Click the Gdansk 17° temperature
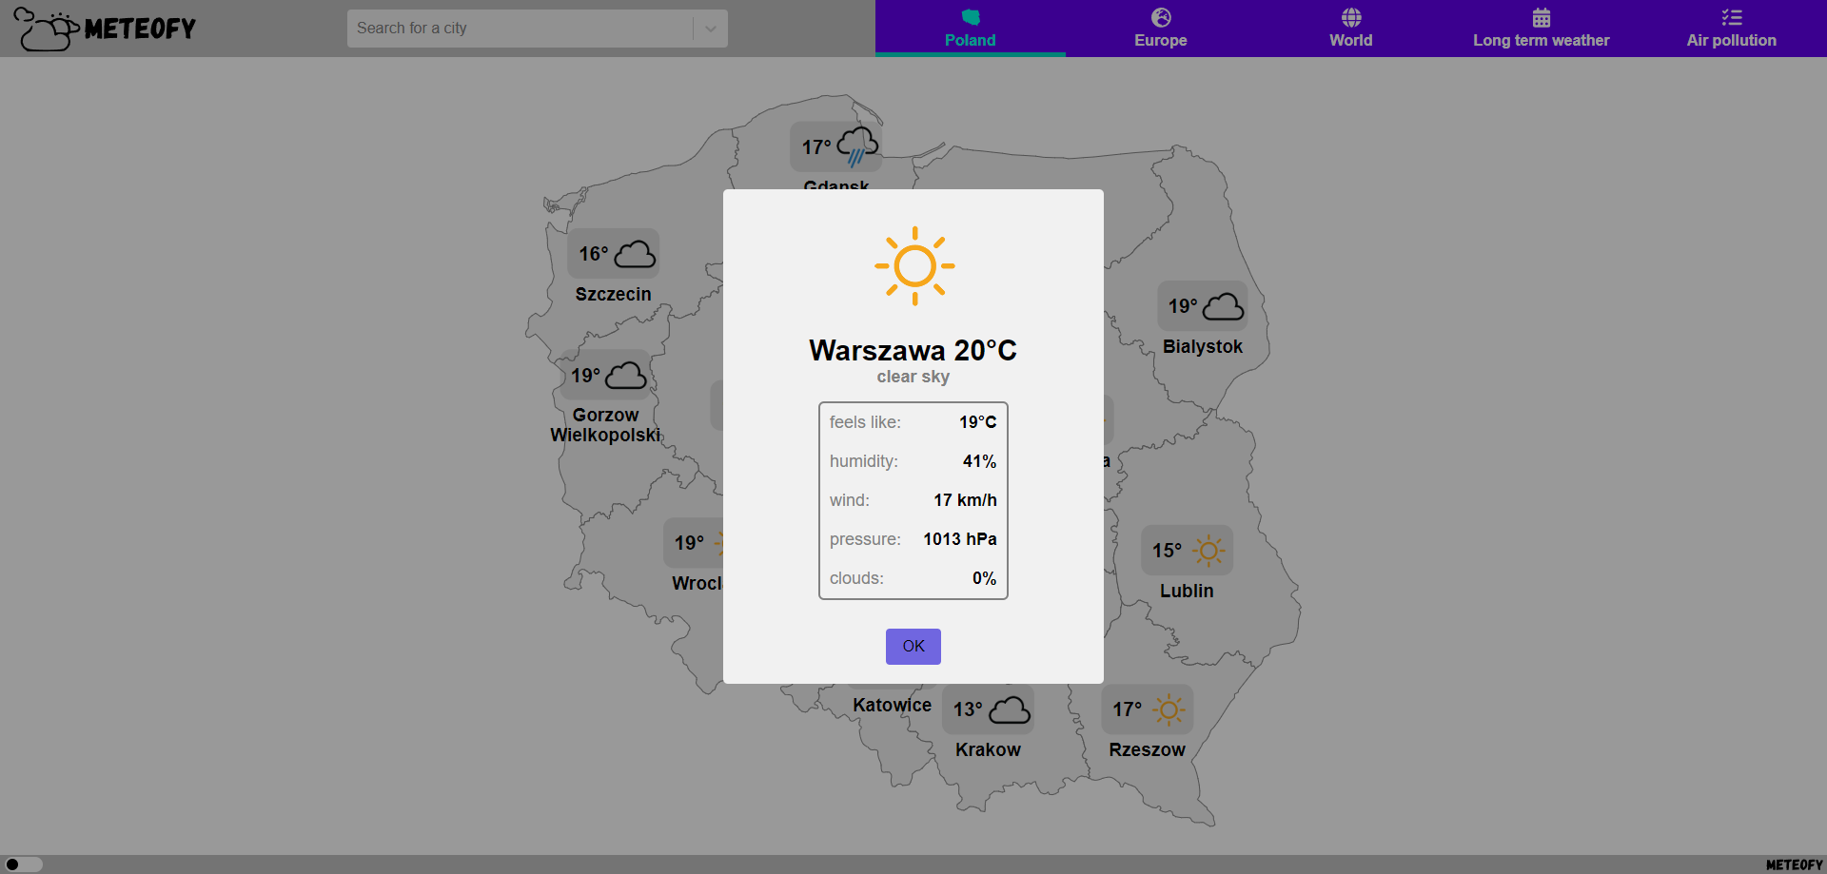Image resolution: width=1827 pixels, height=874 pixels. click(x=815, y=147)
